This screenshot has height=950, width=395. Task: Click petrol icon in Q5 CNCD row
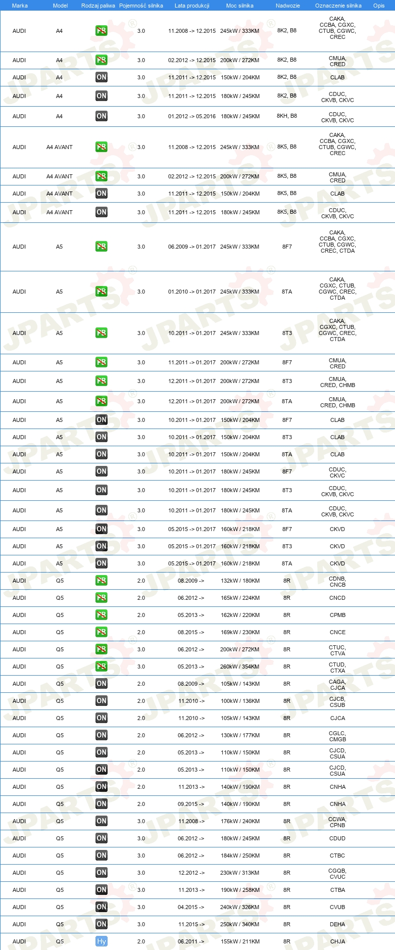click(x=101, y=597)
